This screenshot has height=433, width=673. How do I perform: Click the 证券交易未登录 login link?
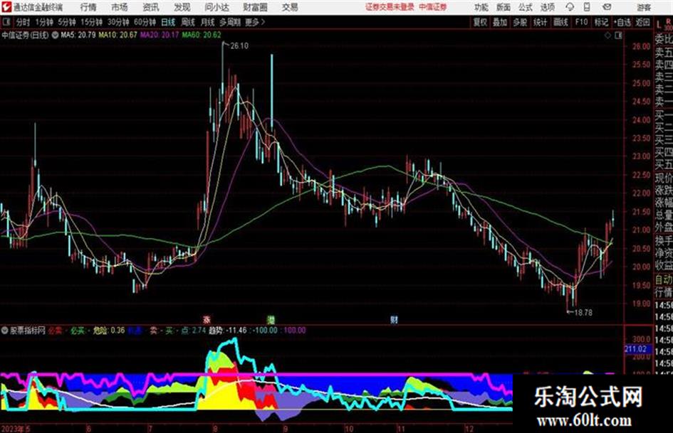coord(390,7)
